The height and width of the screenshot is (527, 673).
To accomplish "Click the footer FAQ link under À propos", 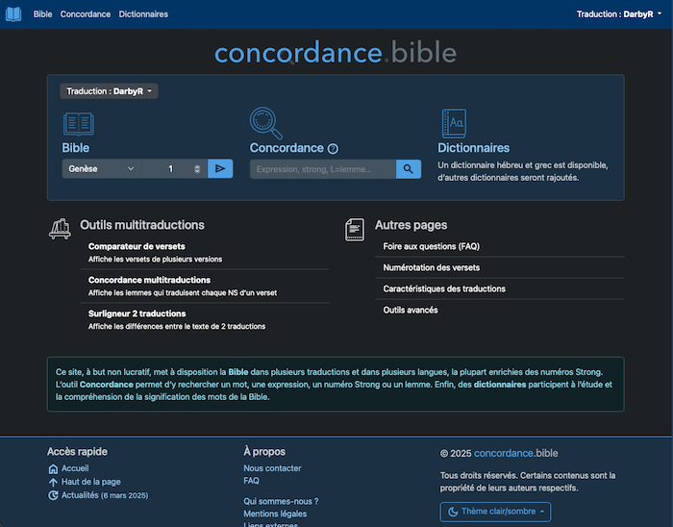I will [x=252, y=481].
